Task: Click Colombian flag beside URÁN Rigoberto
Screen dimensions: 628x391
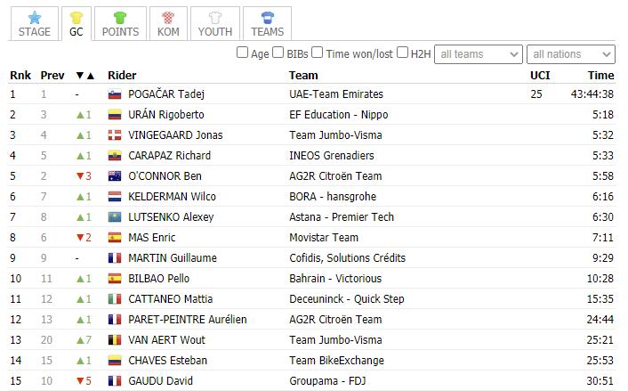Action: click(x=115, y=115)
